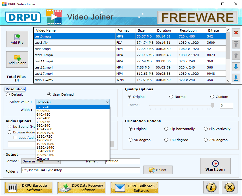Choose 720x576 from resolution list
Image resolution: width=242 pixels, height=196 pixels.
pos(73,122)
